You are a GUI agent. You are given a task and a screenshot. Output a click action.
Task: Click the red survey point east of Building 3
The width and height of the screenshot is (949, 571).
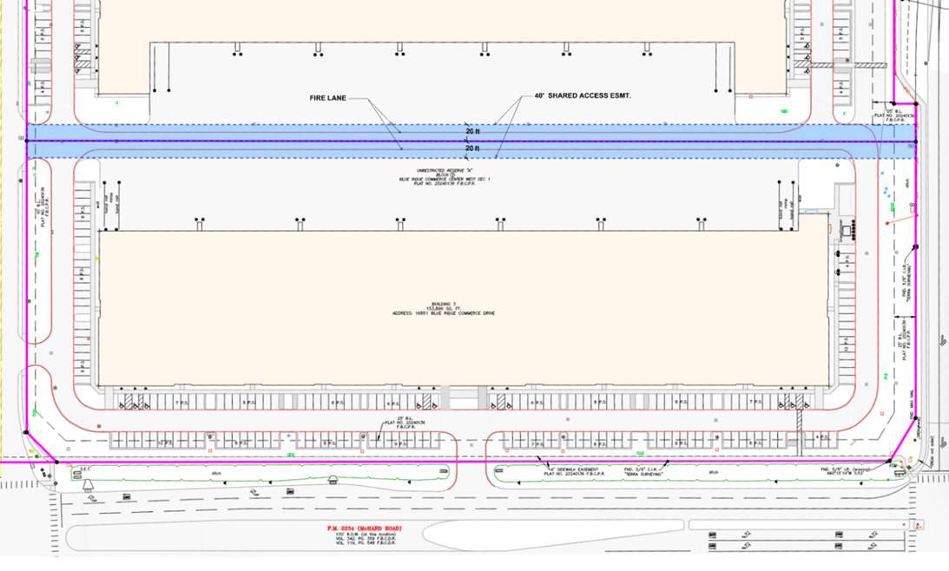click(888, 223)
